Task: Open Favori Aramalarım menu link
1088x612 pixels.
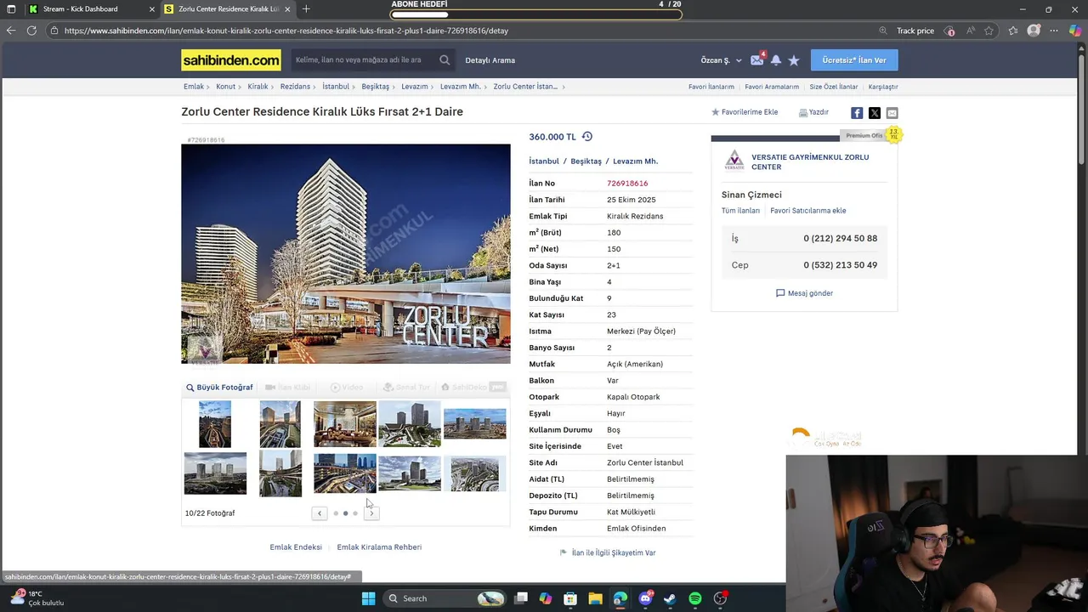Action: tap(772, 87)
